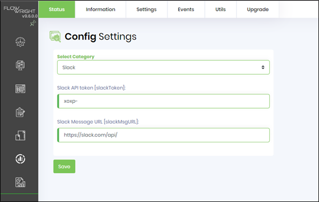
Task: Go to the Settings tab
Action: click(147, 10)
